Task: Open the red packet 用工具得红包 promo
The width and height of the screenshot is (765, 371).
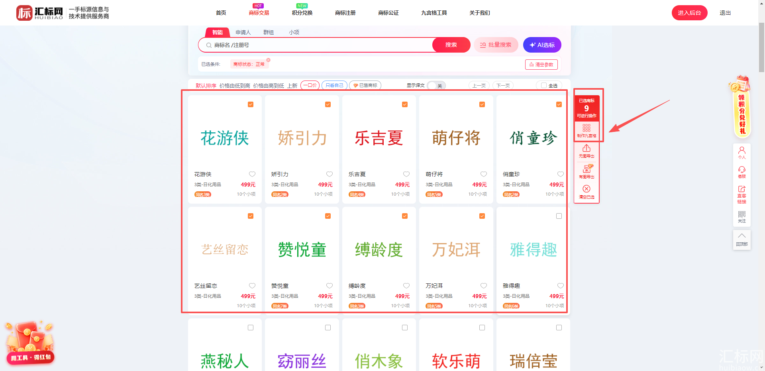Action: point(30,343)
